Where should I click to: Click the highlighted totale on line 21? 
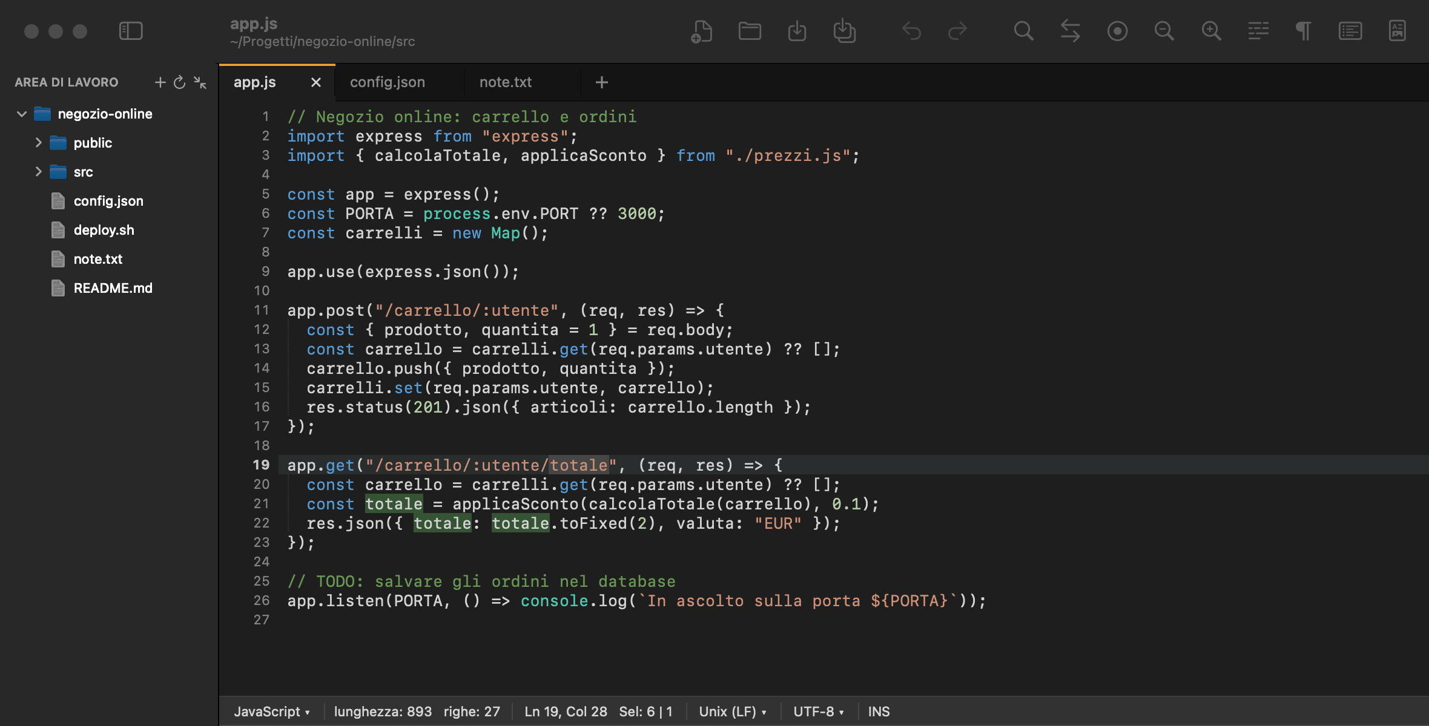pyautogui.click(x=394, y=504)
